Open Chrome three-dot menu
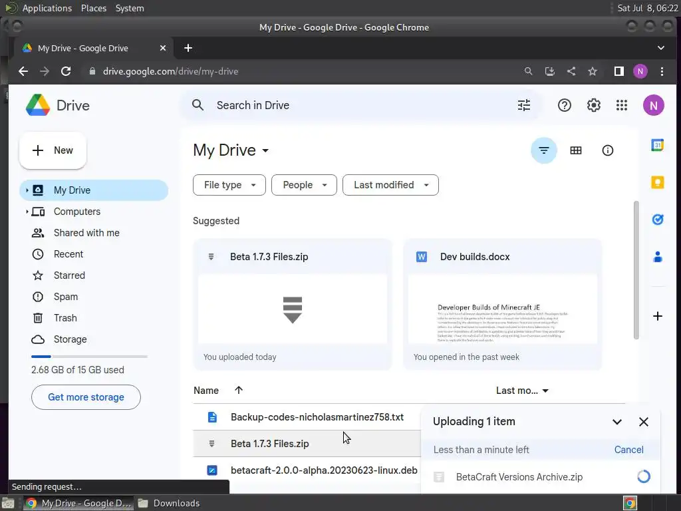Screen dimensions: 681x511 [x=662, y=71]
